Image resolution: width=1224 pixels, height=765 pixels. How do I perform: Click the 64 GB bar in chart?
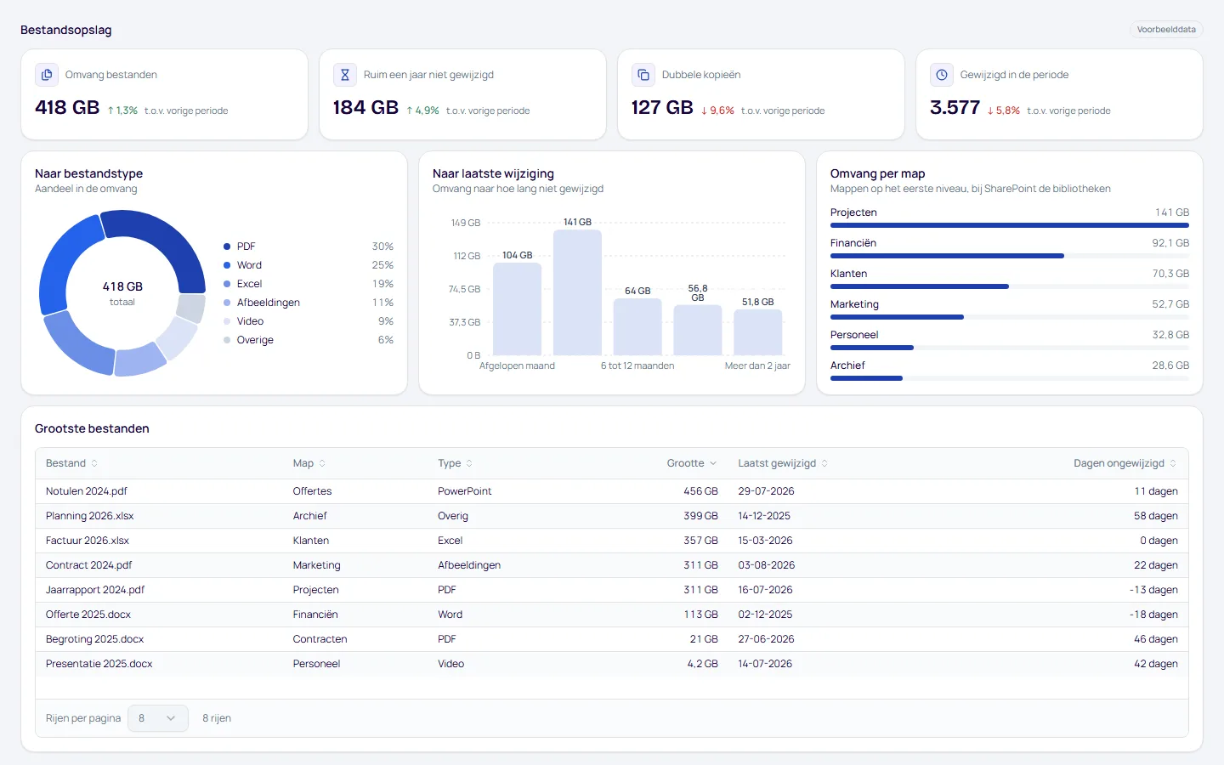(x=637, y=327)
